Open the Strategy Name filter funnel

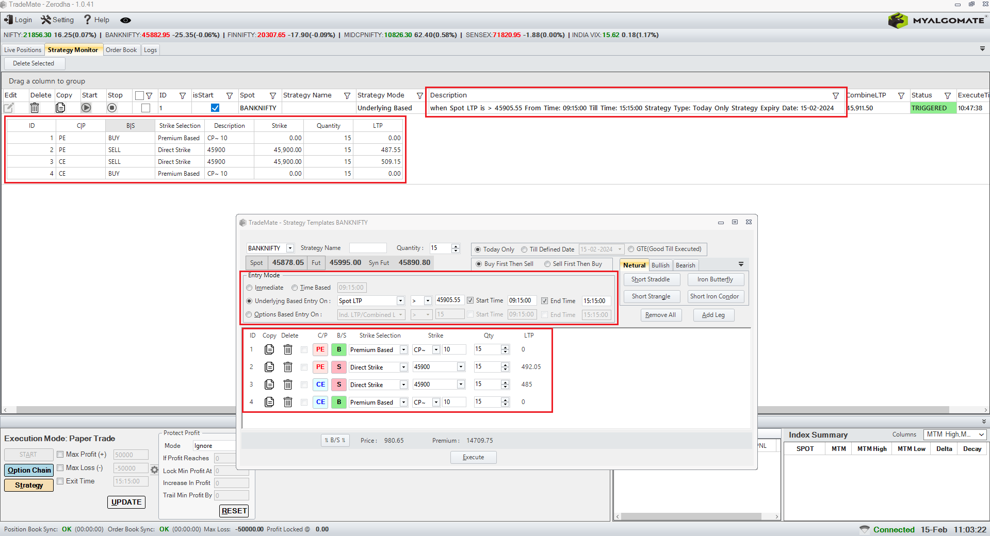pyautogui.click(x=347, y=95)
